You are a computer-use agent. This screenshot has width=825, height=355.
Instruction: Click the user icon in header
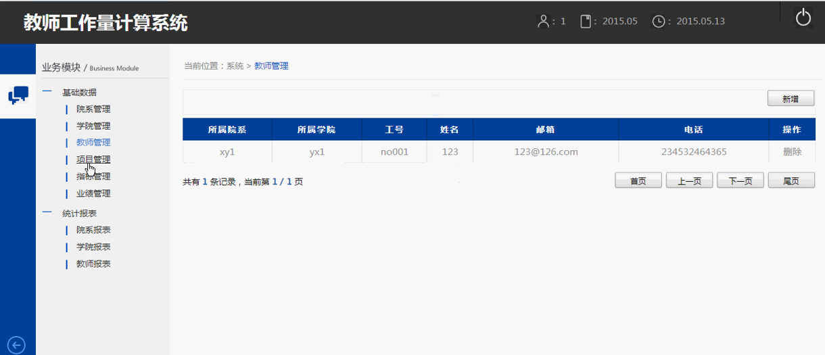543,21
